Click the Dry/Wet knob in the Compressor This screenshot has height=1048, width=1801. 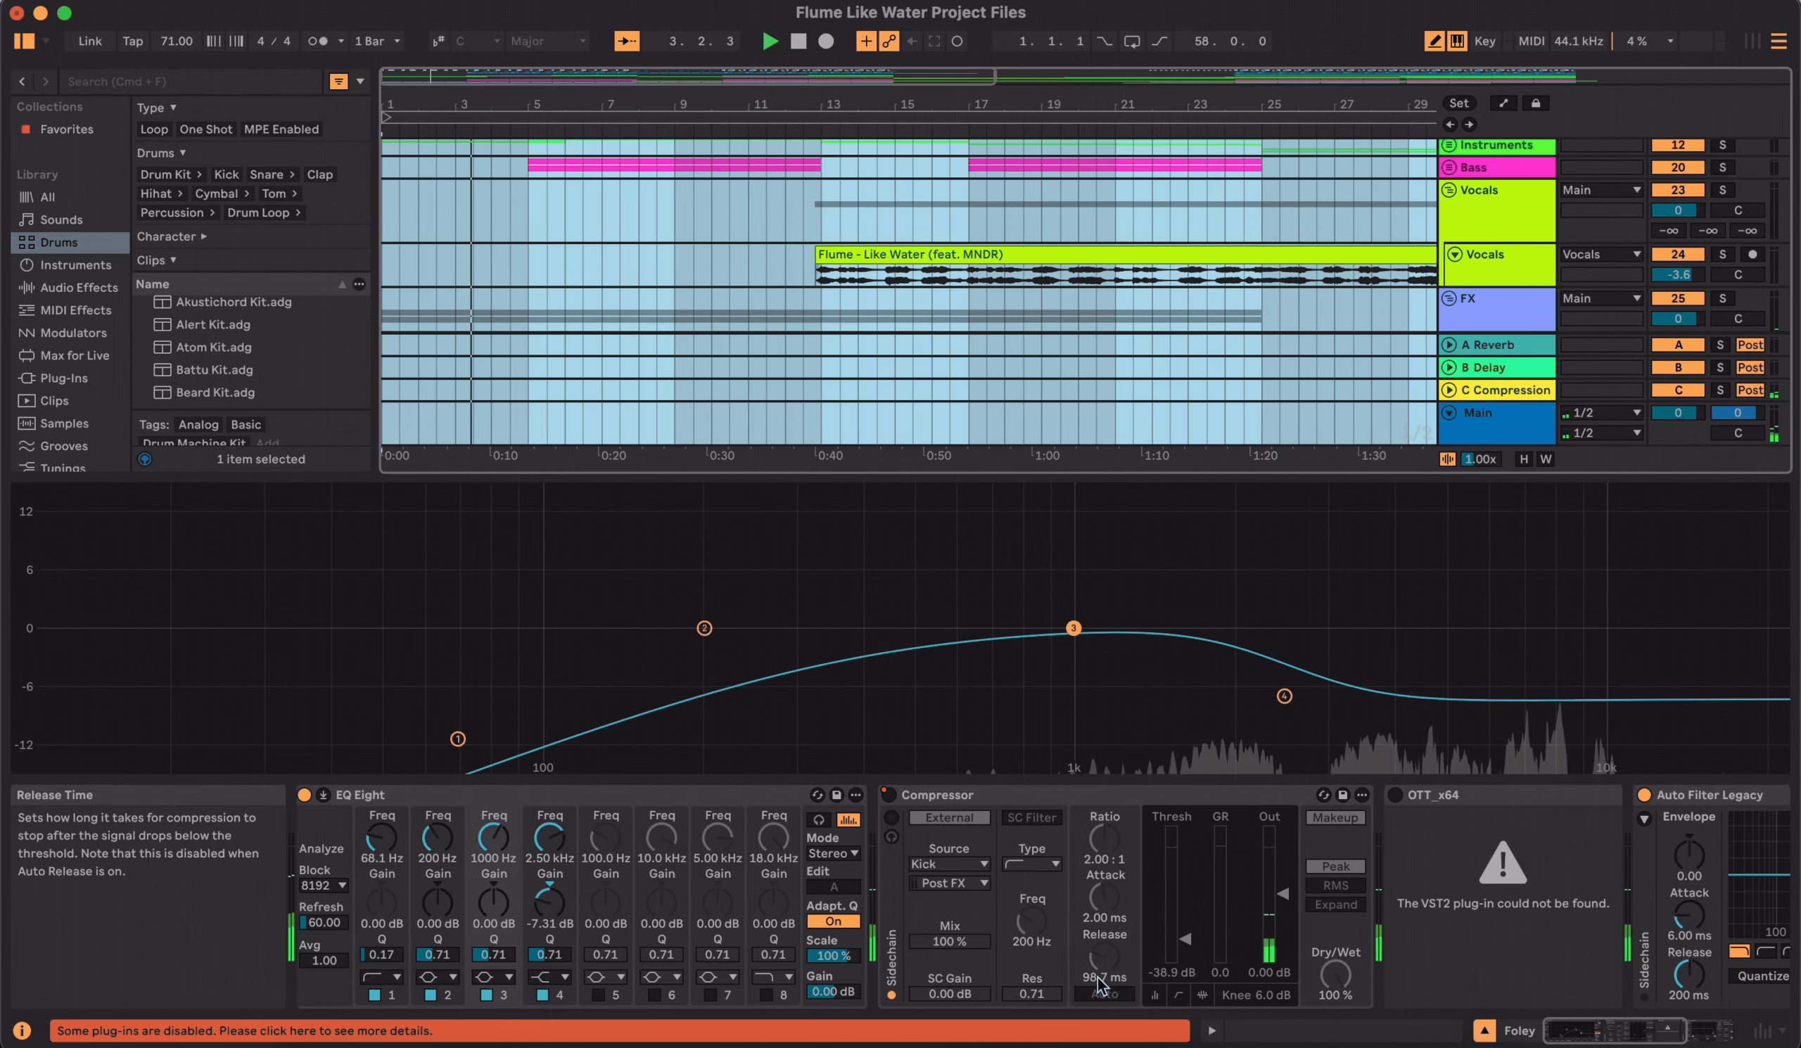pyautogui.click(x=1335, y=973)
